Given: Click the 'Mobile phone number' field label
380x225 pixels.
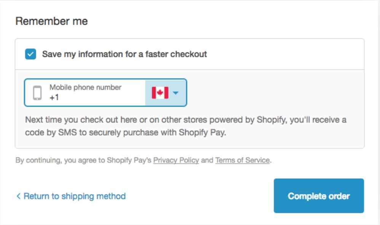Looking at the screenshot, I should pyautogui.click(x=85, y=88).
